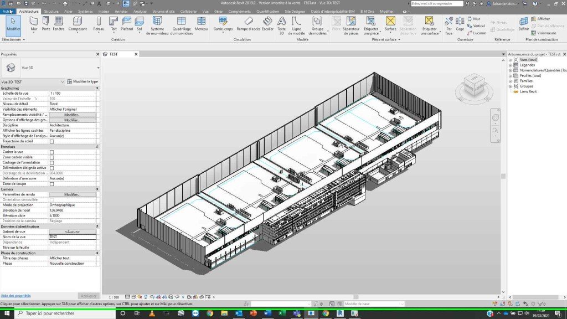The width and height of the screenshot is (567, 319).
Task: Enable Cadrer la vue checkbox
Action: pyautogui.click(x=51, y=152)
